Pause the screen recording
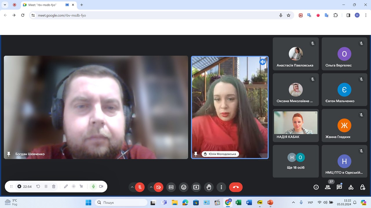Image resolution: width=371 pixels, height=208 pixels. click(x=46, y=187)
